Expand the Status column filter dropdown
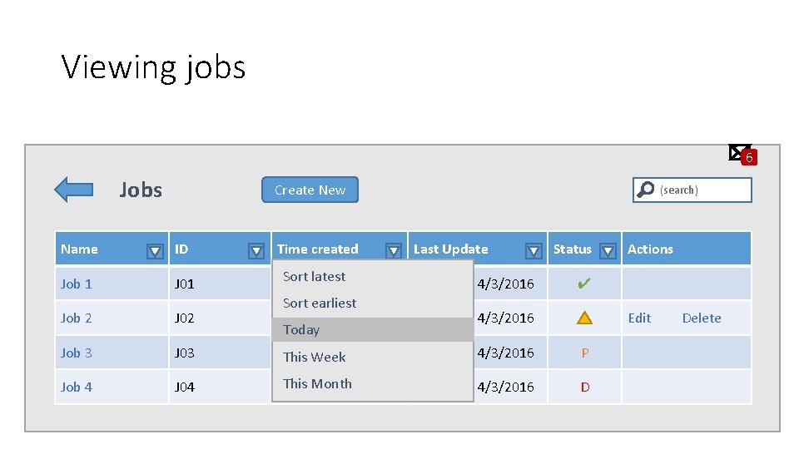 (608, 250)
